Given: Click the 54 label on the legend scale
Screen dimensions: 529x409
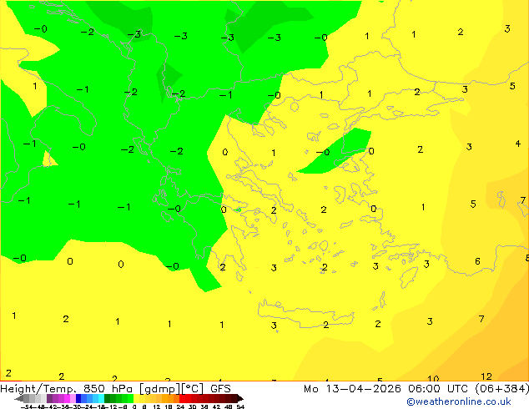Looking at the screenshot, I should point(240,406).
